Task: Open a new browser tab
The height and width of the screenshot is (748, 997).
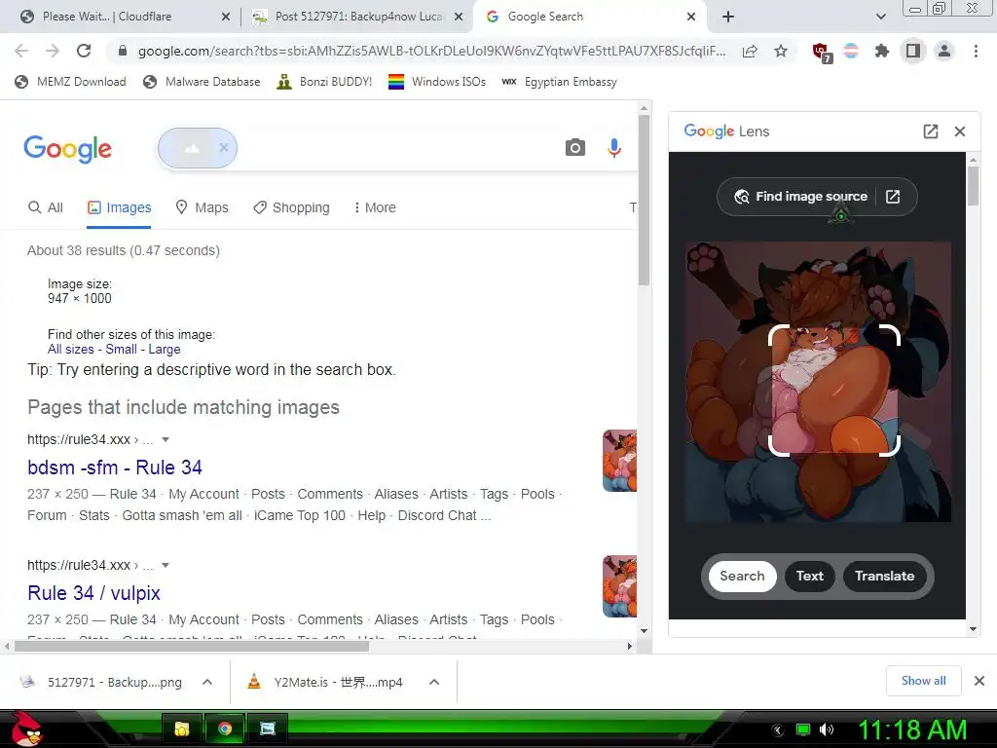Action: coord(728,17)
